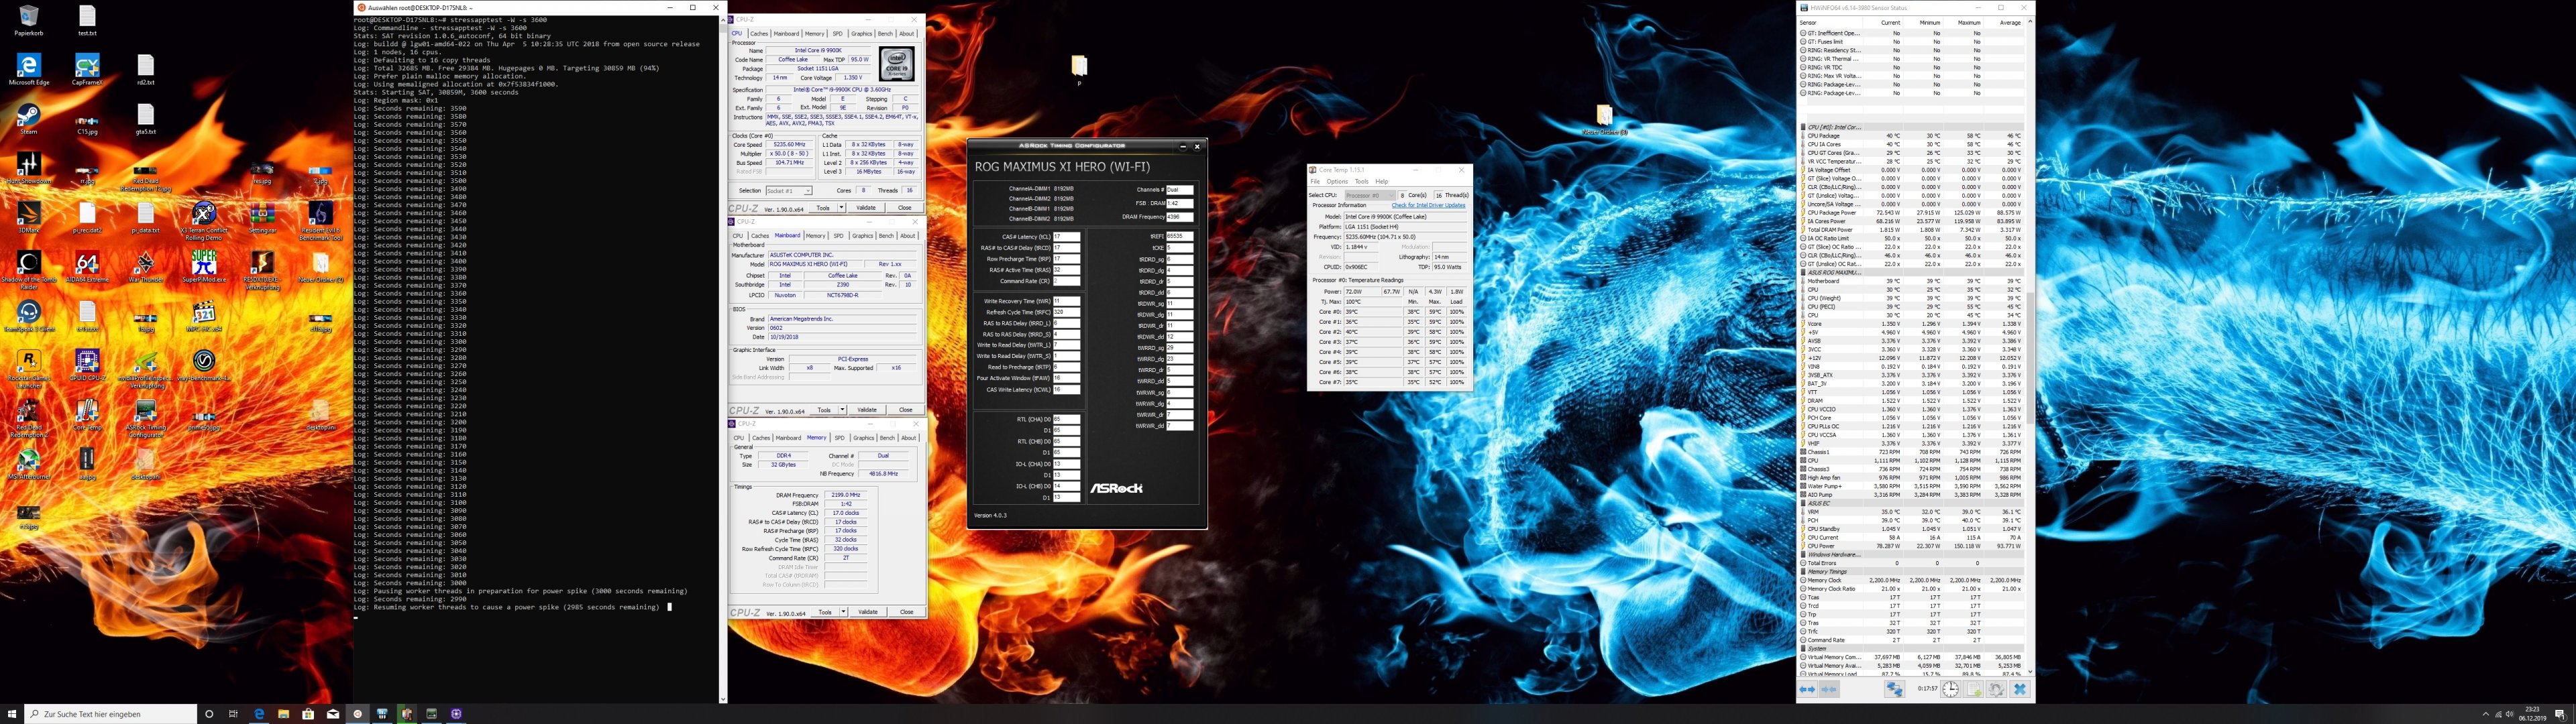Open MSI Afterburner desktop shortcut
Viewport: 2576px width, 724px height.
[28, 460]
